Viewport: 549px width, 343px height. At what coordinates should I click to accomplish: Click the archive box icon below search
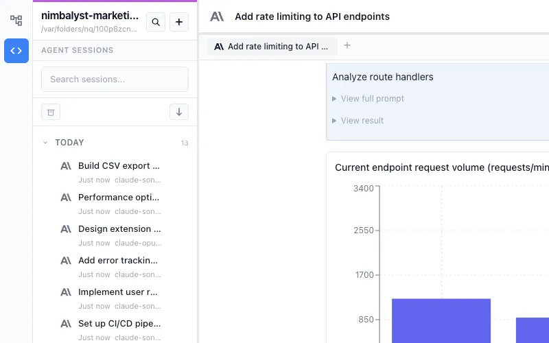[51, 112]
